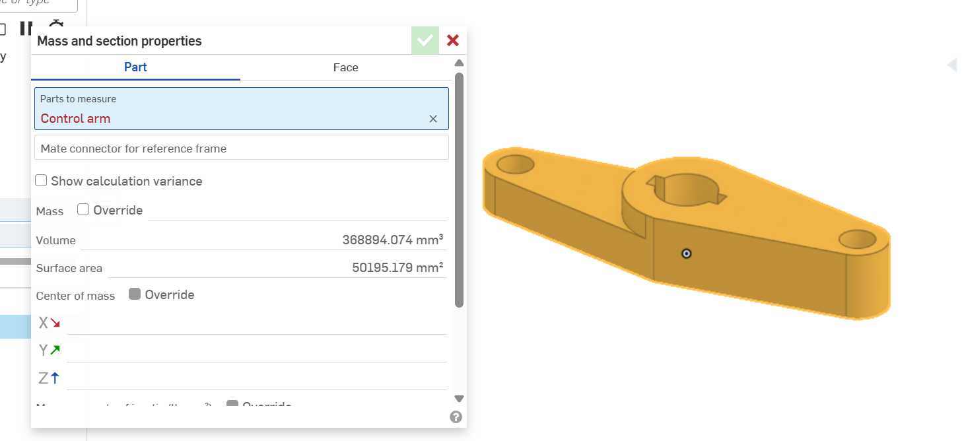Click the dialog scrollbar down arrow
Screen dimensions: 962x441
[x=459, y=399]
